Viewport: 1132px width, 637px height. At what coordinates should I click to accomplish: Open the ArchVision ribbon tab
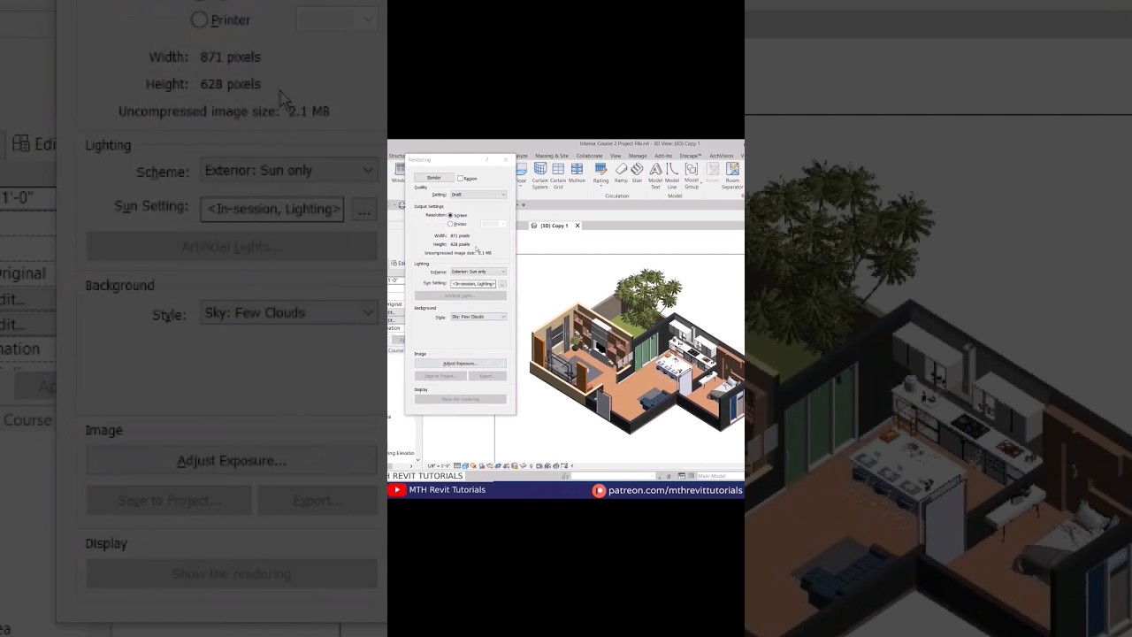click(x=722, y=156)
